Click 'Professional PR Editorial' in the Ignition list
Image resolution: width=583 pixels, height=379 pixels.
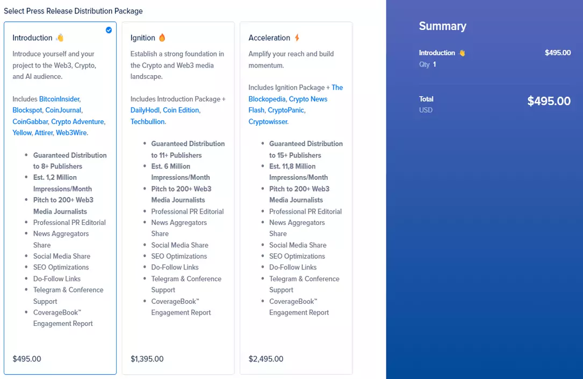click(188, 212)
